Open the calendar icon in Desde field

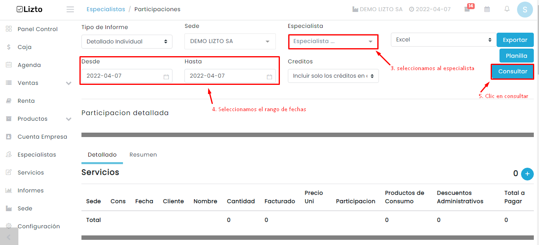(x=166, y=76)
